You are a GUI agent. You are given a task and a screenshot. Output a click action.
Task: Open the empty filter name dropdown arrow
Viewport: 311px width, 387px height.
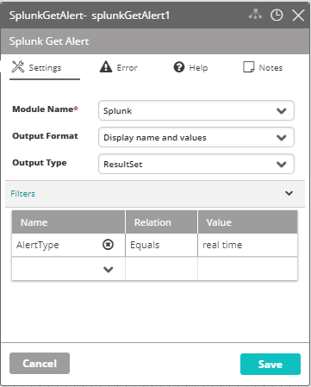tap(108, 270)
